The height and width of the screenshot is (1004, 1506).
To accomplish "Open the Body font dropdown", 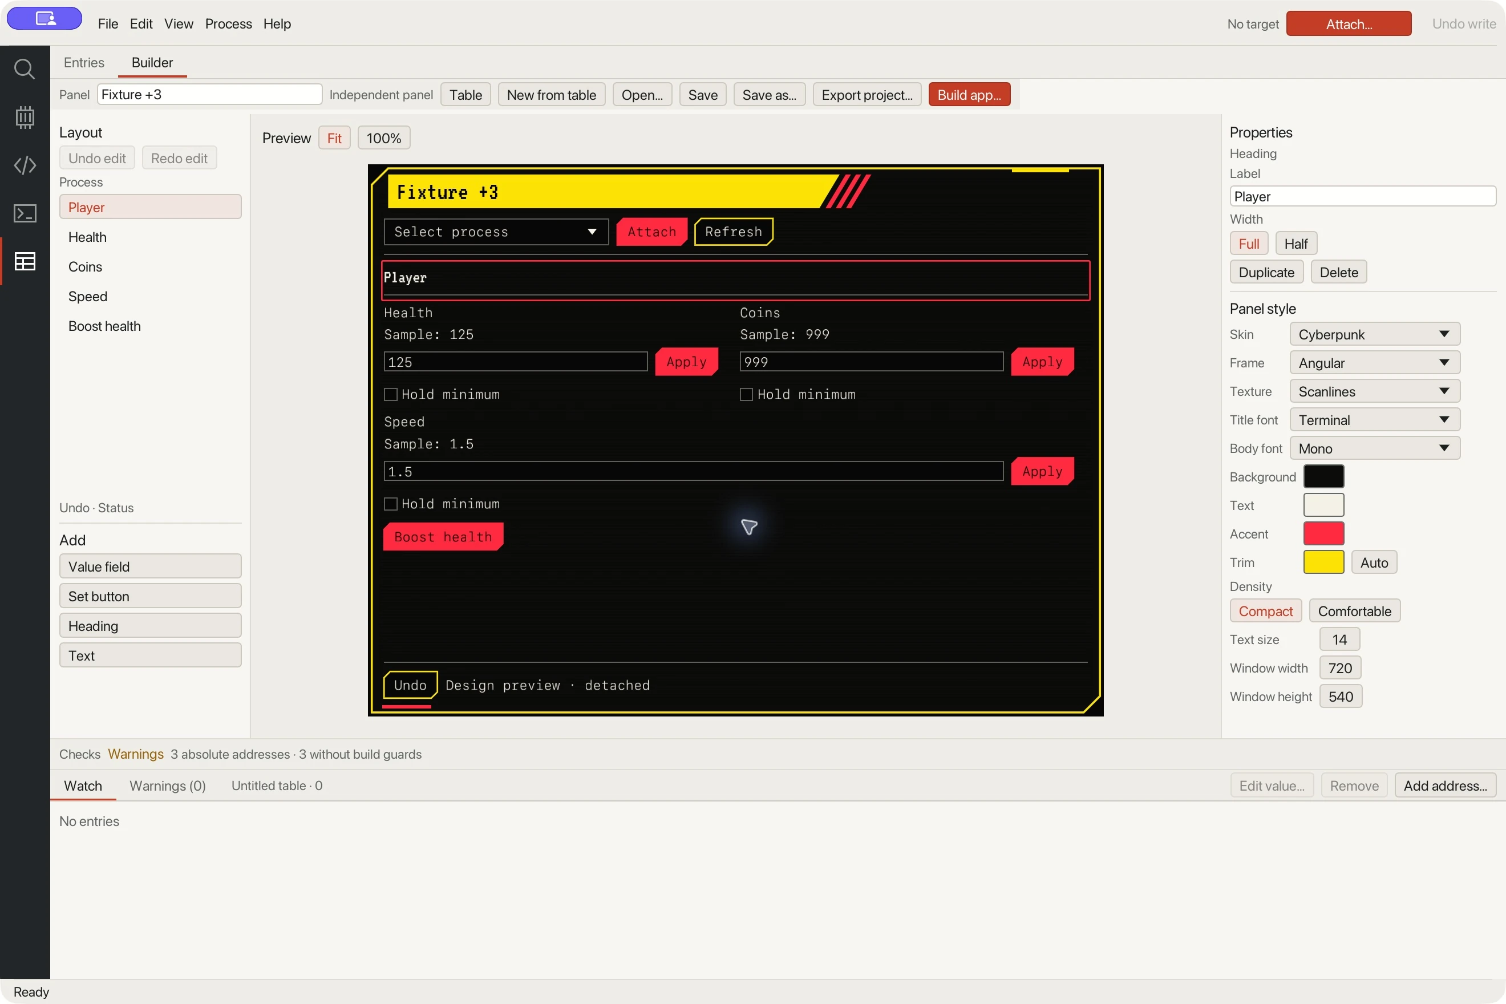I will tap(1375, 448).
